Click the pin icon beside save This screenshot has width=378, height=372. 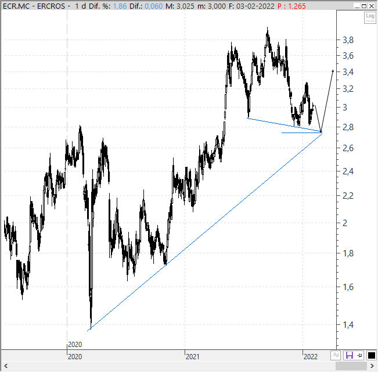point(359,355)
